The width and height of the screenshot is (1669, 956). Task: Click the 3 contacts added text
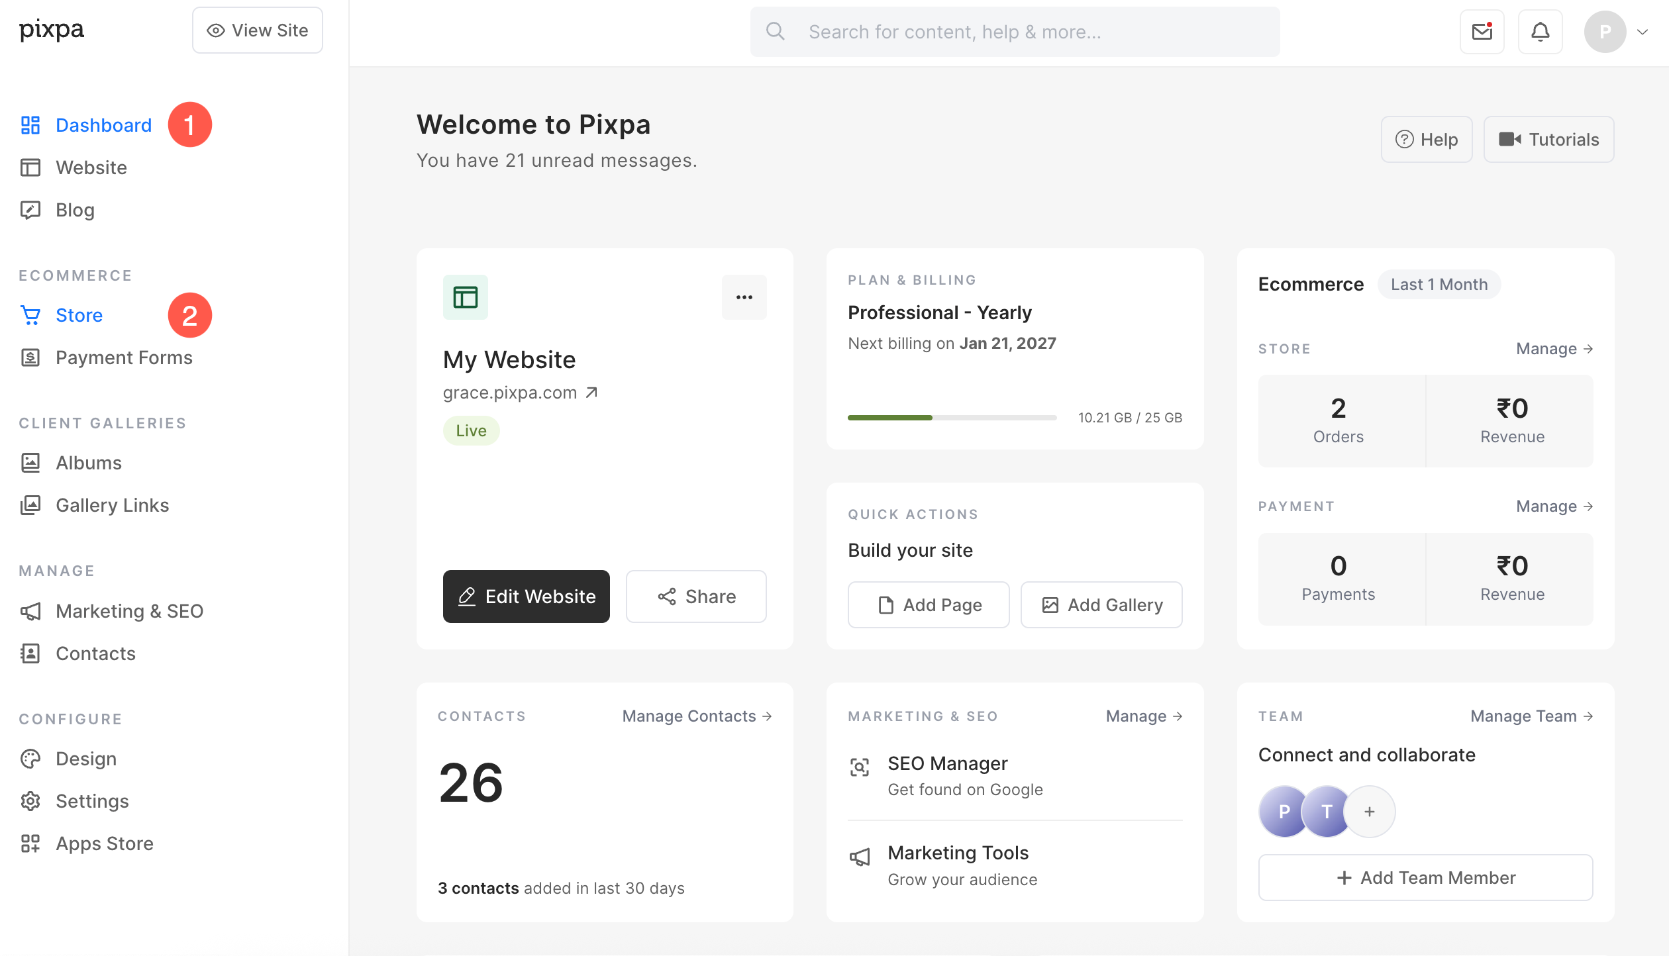point(561,888)
